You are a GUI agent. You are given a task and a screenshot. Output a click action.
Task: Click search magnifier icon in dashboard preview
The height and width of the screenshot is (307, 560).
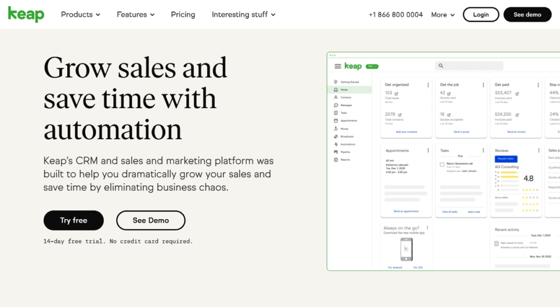441,66
